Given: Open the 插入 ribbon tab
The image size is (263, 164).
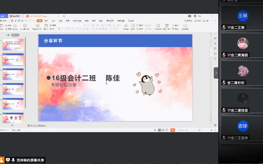Looking at the screenshot, I should tap(46, 21).
